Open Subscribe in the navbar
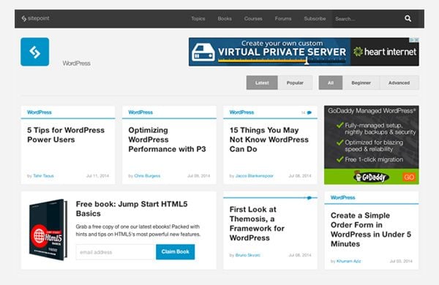439x285 pixels. [x=315, y=19]
